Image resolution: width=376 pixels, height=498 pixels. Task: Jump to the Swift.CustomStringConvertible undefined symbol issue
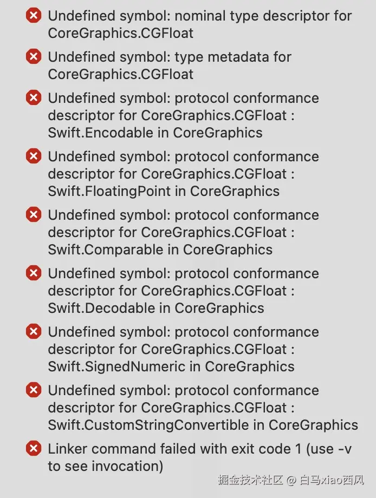pyautogui.click(x=203, y=408)
